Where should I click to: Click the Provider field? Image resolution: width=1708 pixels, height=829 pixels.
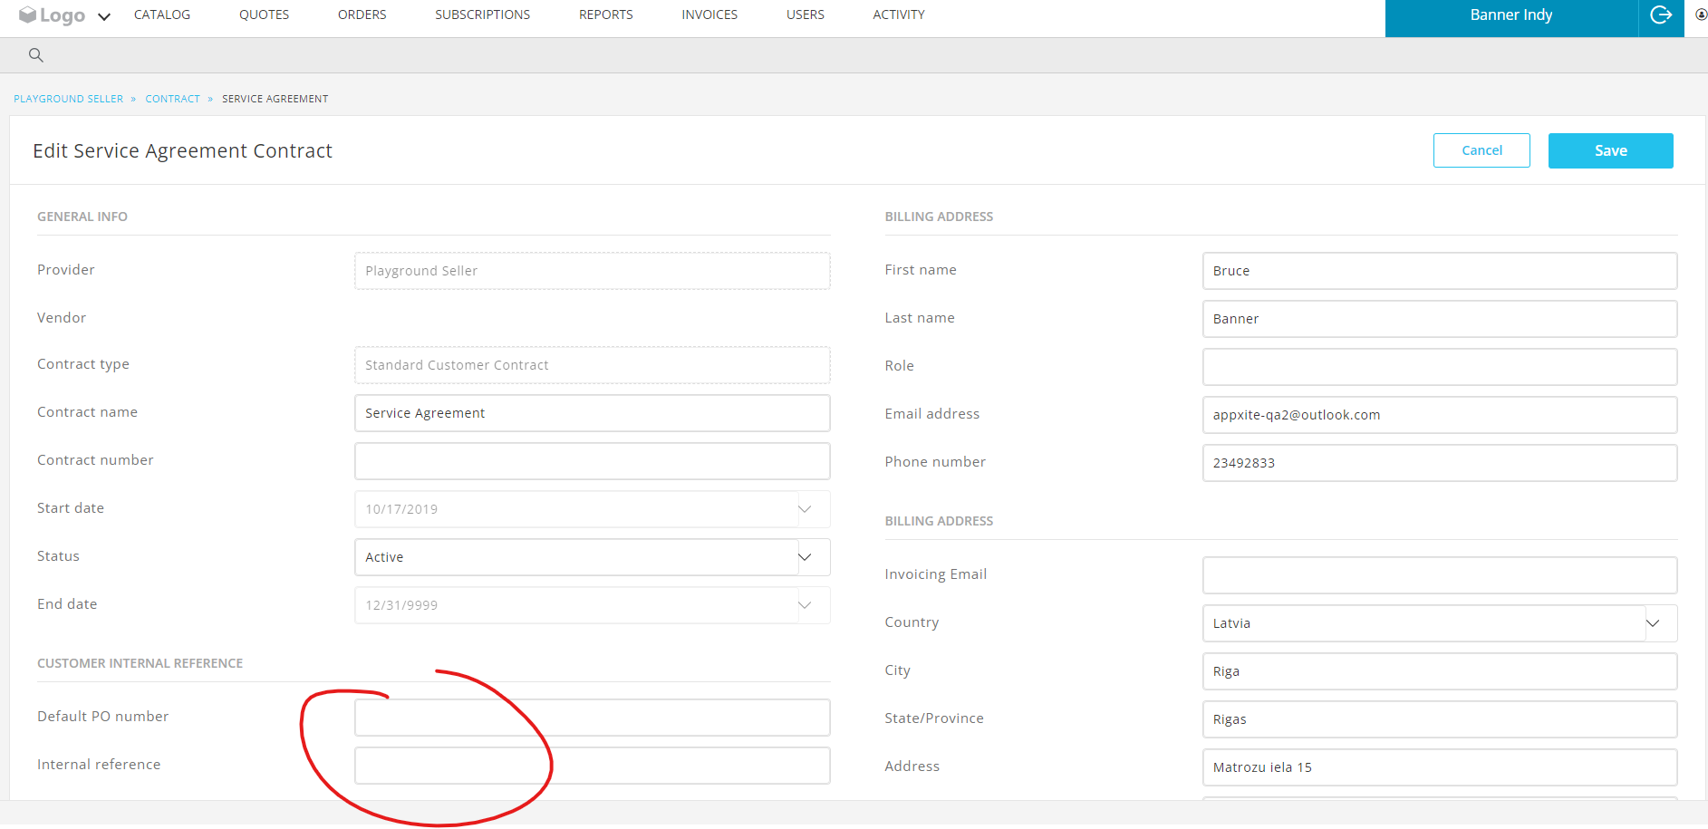click(x=592, y=271)
